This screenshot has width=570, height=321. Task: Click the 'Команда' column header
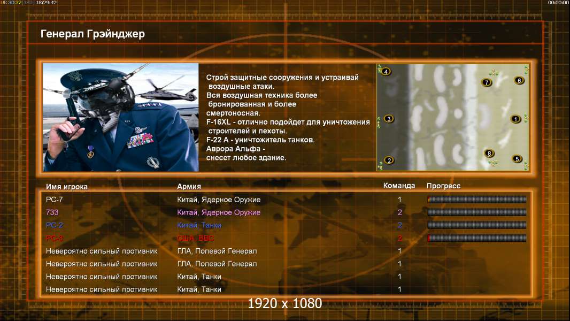click(399, 186)
